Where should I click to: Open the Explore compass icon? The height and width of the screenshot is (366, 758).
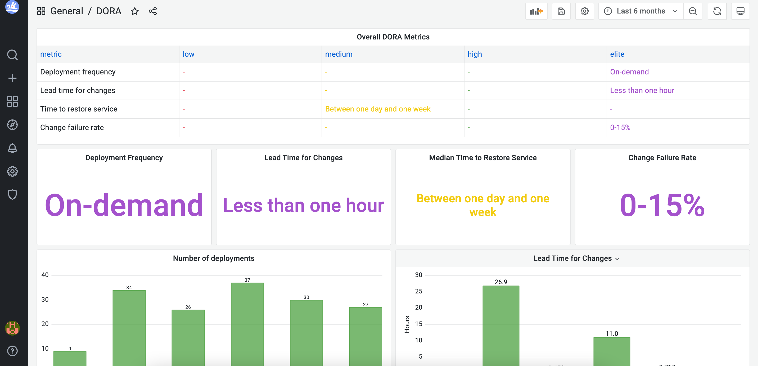12,124
